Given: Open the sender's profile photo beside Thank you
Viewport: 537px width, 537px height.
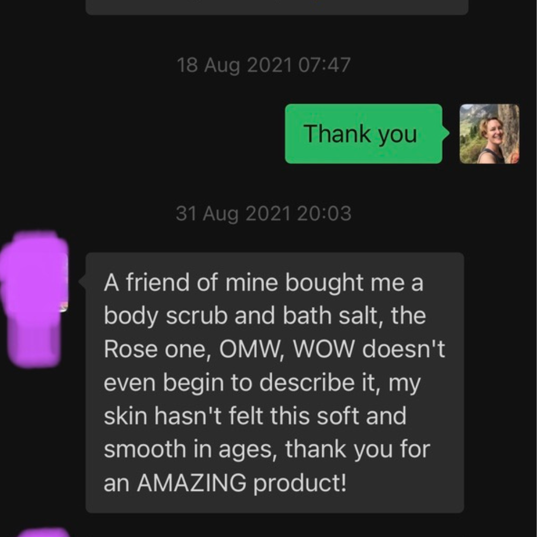Looking at the screenshot, I should point(489,134).
